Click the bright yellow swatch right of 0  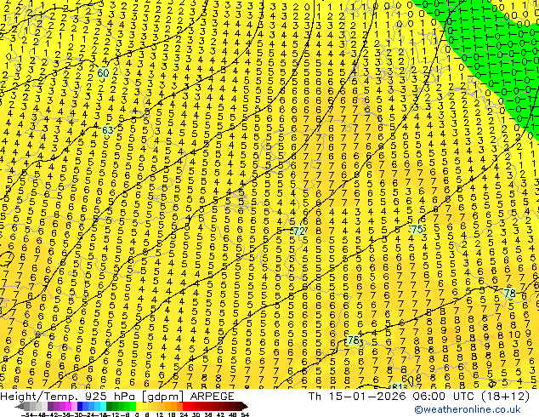pyautogui.click(x=139, y=406)
